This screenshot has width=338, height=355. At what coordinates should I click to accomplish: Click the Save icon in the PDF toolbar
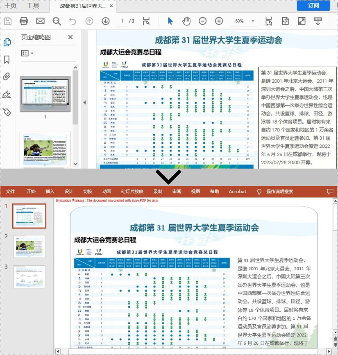8,21
